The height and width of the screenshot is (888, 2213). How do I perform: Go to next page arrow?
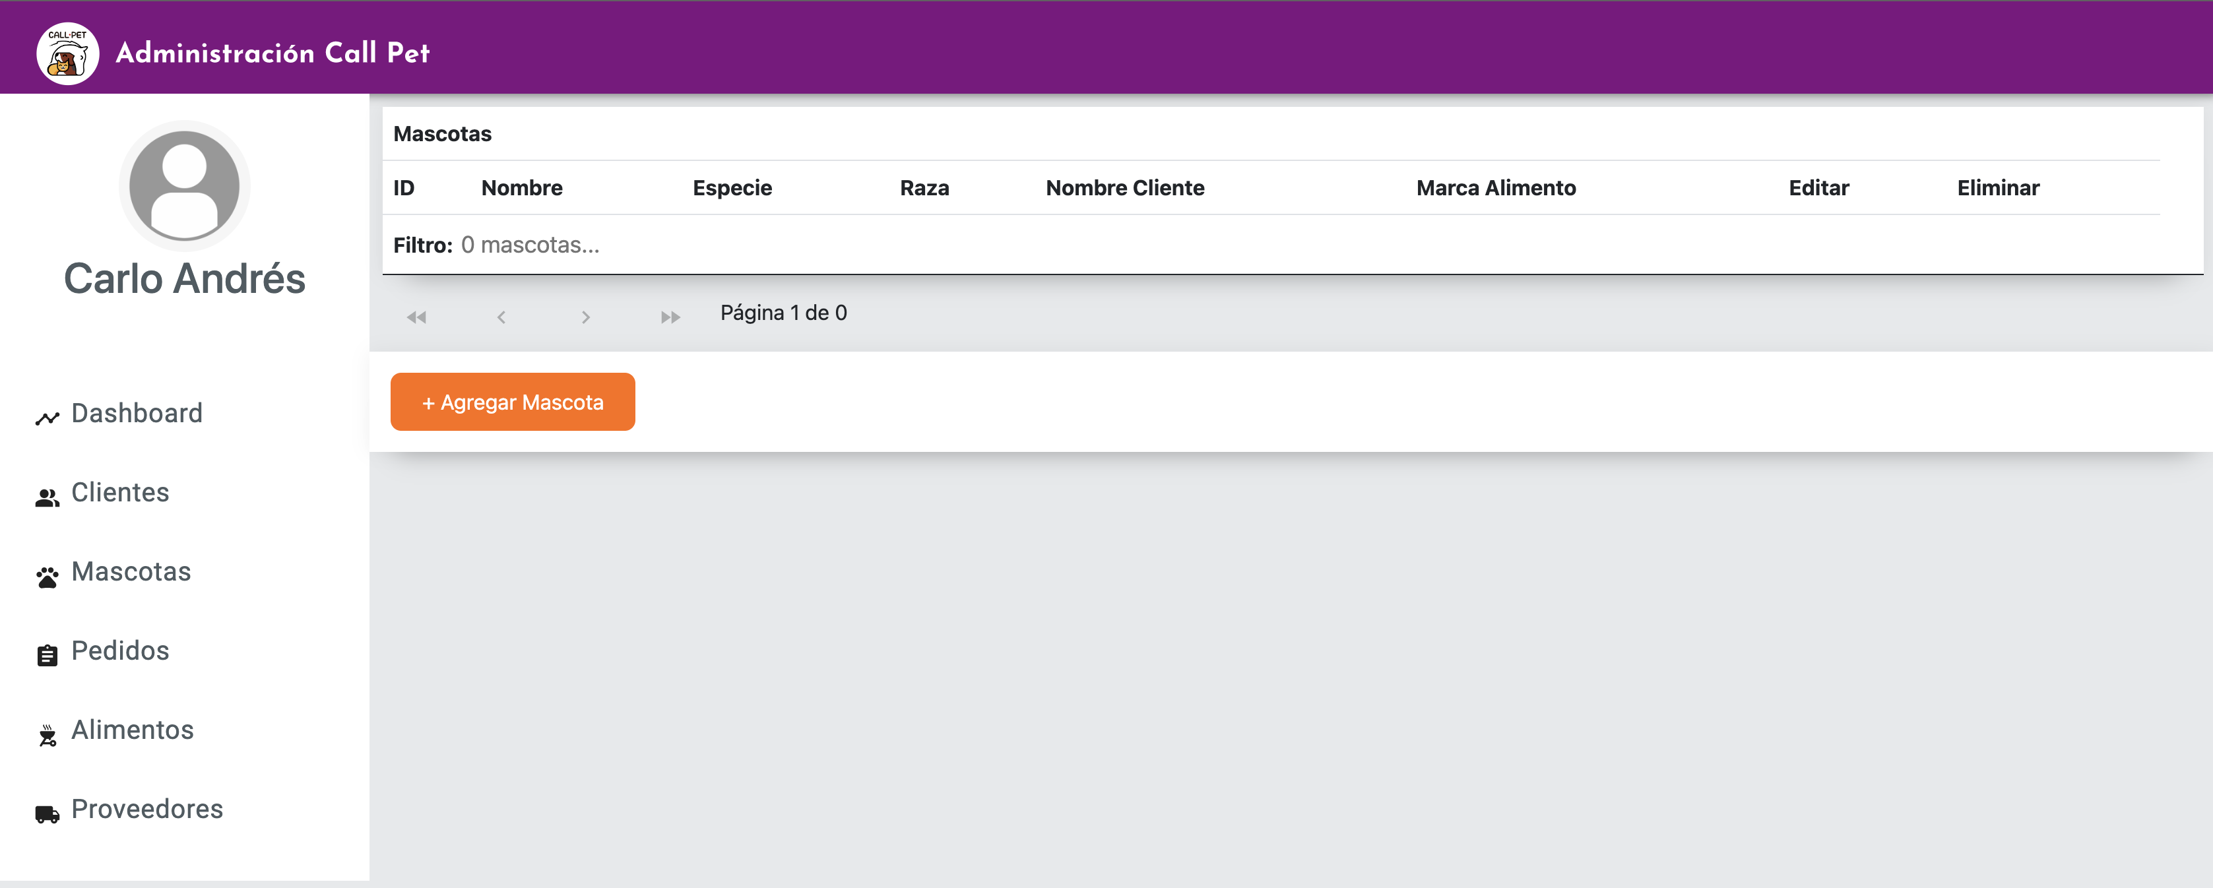pos(585,317)
